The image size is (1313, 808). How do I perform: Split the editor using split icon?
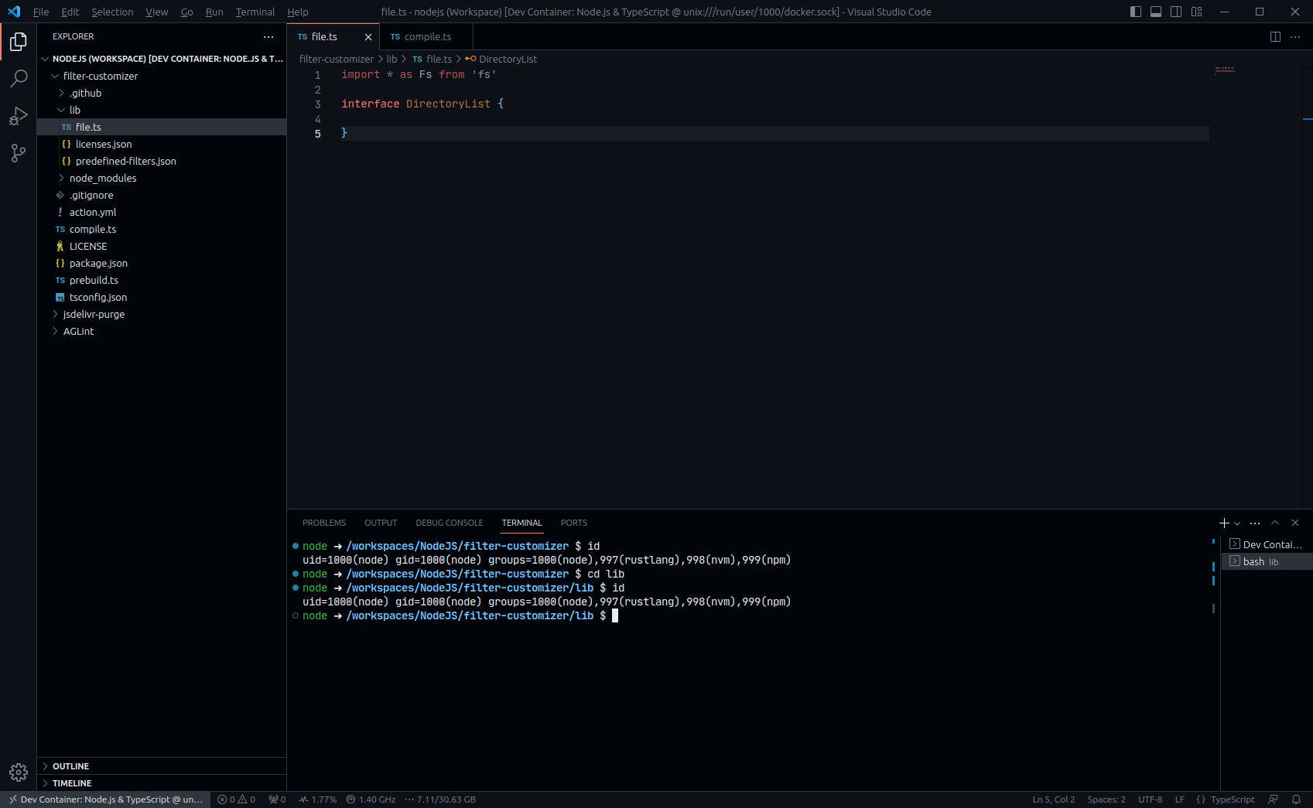(x=1275, y=36)
